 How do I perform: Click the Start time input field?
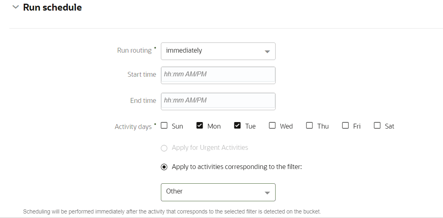(x=218, y=75)
